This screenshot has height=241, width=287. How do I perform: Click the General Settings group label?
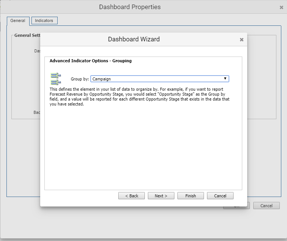pyautogui.click(x=27, y=35)
